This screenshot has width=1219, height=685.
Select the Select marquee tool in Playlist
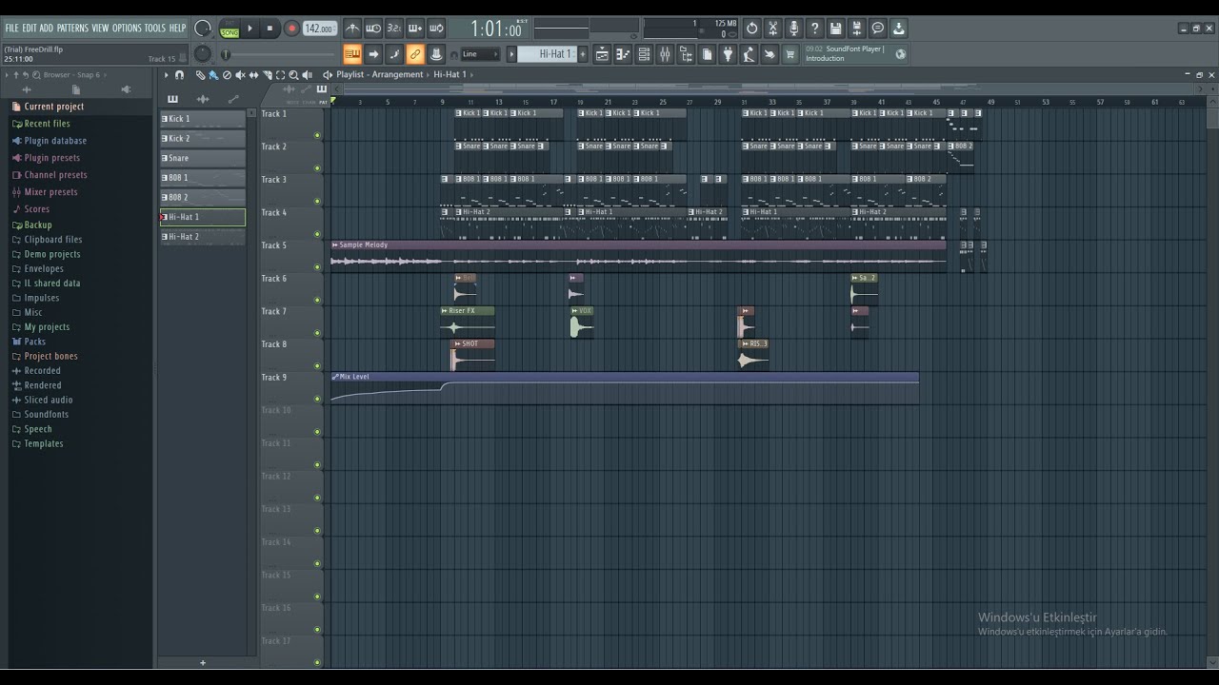click(x=280, y=74)
